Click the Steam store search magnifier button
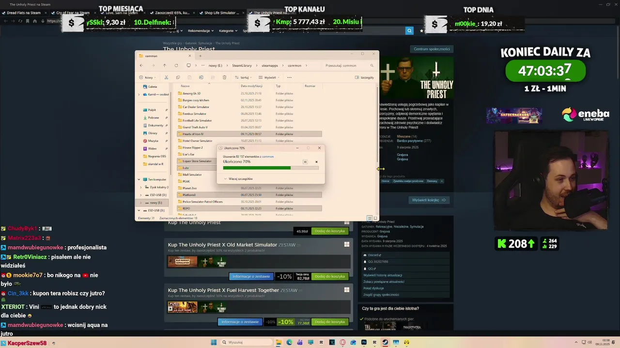This screenshot has width=620, height=348. click(x=409, y=30)
